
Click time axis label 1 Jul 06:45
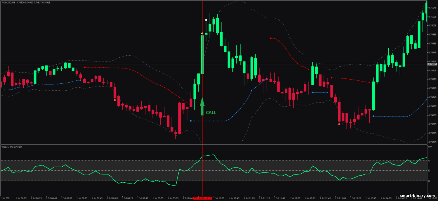click(51, 198)
